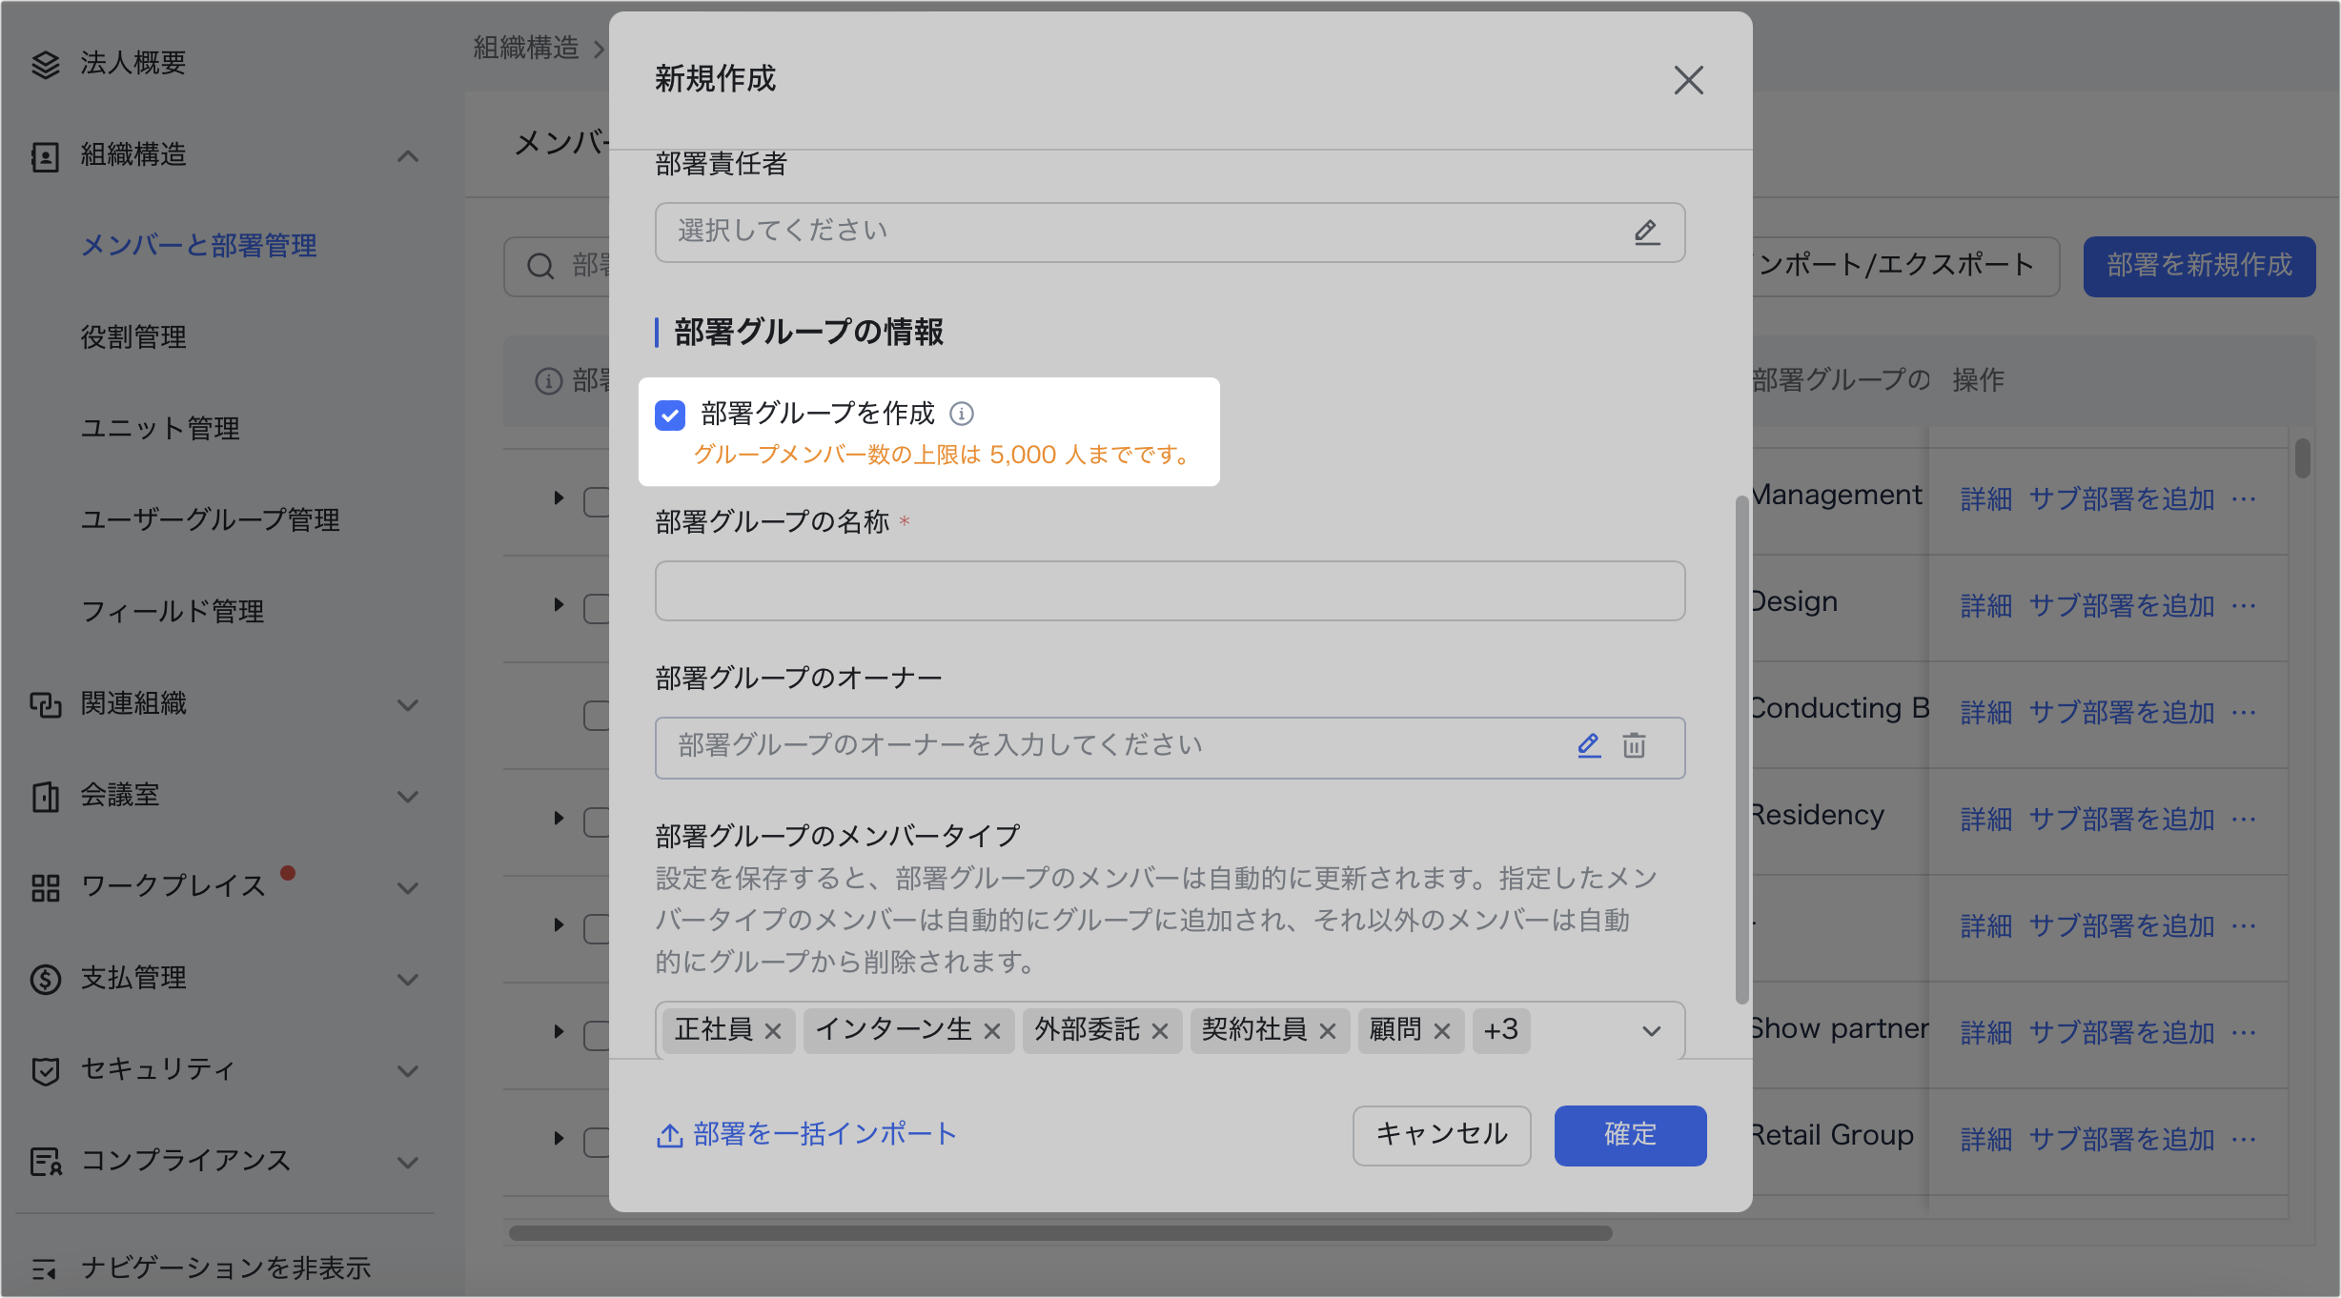Remove 正社員 tag with its x icon
2341x1298 pixels.
coord(773,1031)
